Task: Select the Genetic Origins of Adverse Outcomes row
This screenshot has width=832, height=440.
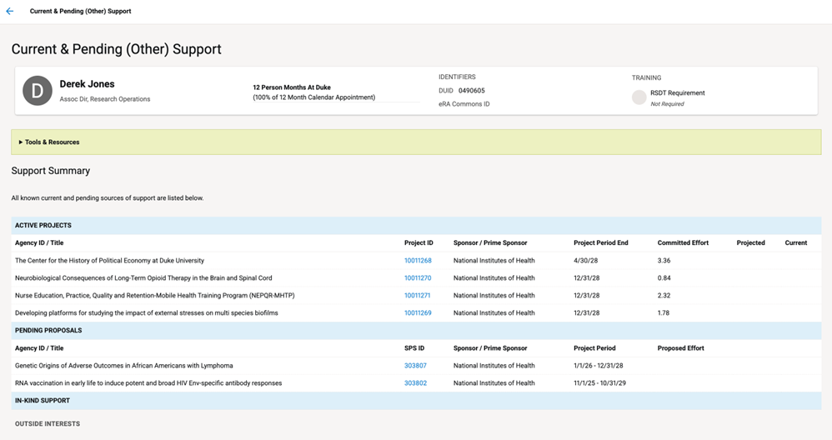Action: [123, 366]
